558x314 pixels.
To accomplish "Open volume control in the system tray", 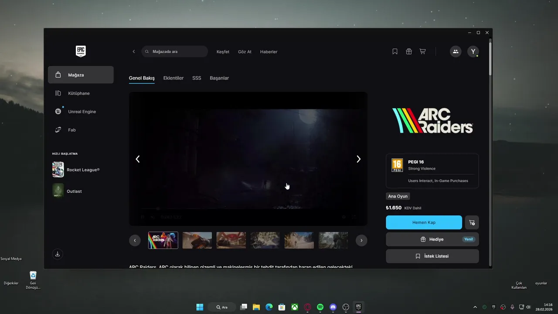I will [528, 307].
